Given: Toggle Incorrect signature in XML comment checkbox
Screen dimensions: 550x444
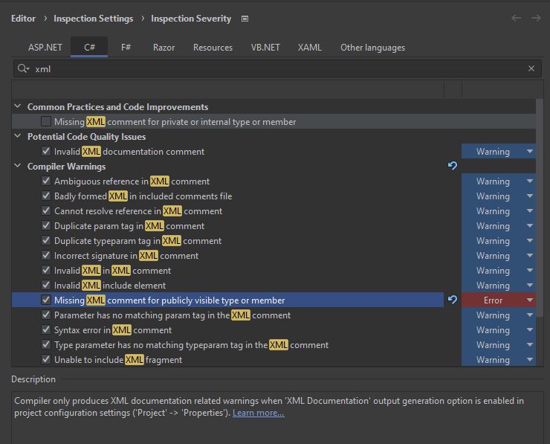Looking at the screenshot, I should [x=46, y=256].
